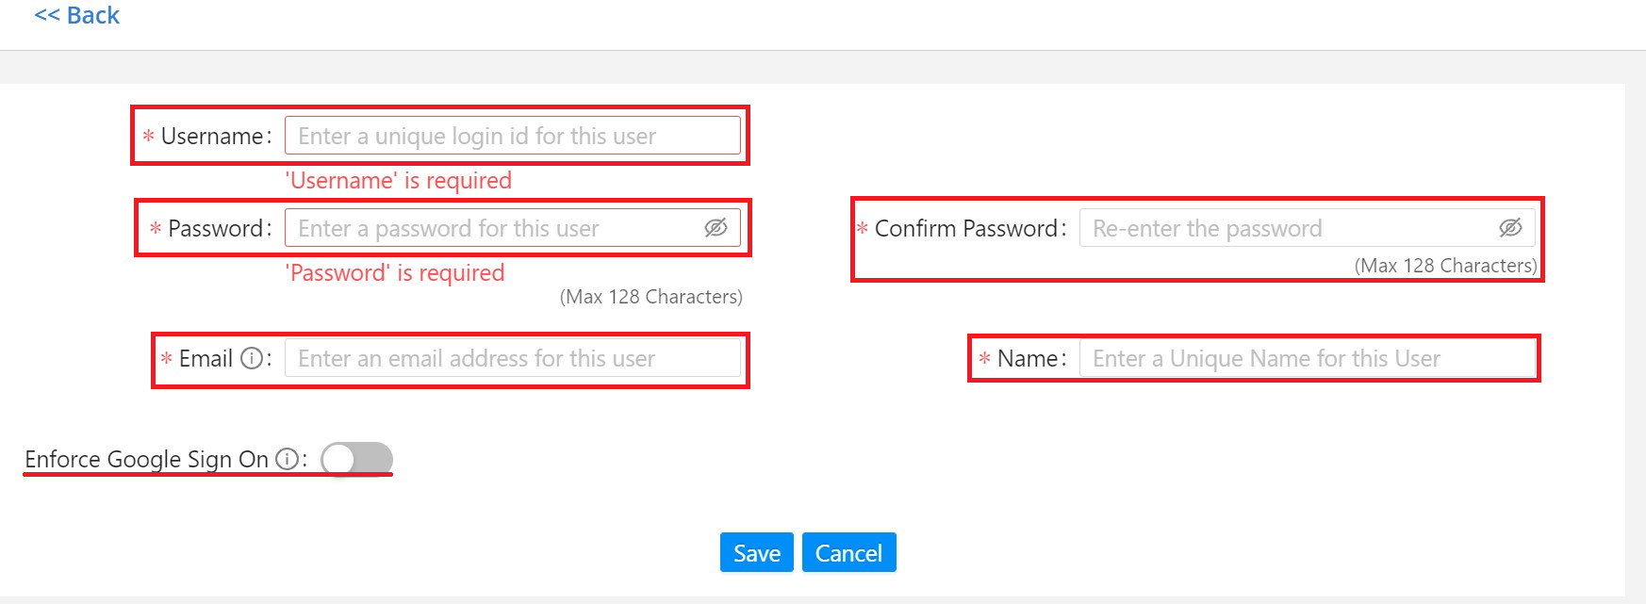Screen dimensions: 1646x604
Task: Focus the Email address input field
Action: 512,358
